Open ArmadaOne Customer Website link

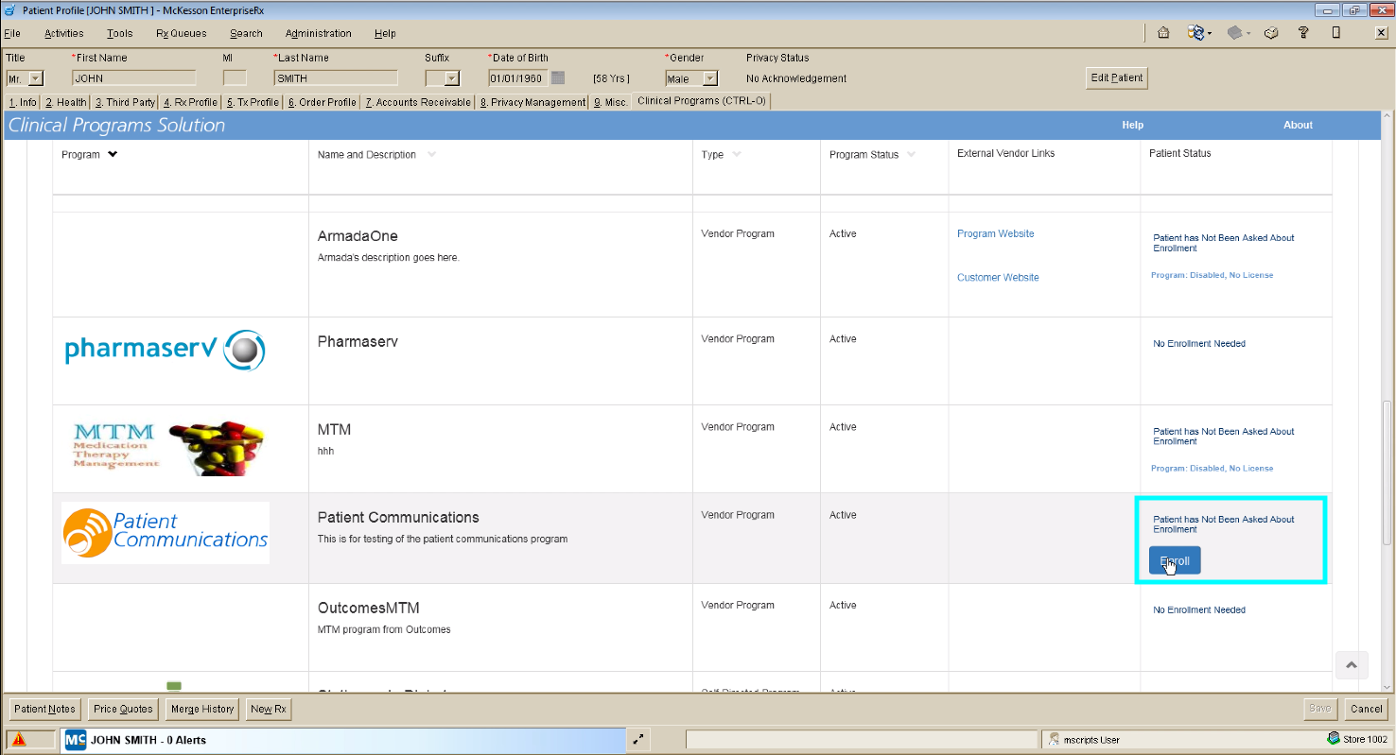pos(998,278)
